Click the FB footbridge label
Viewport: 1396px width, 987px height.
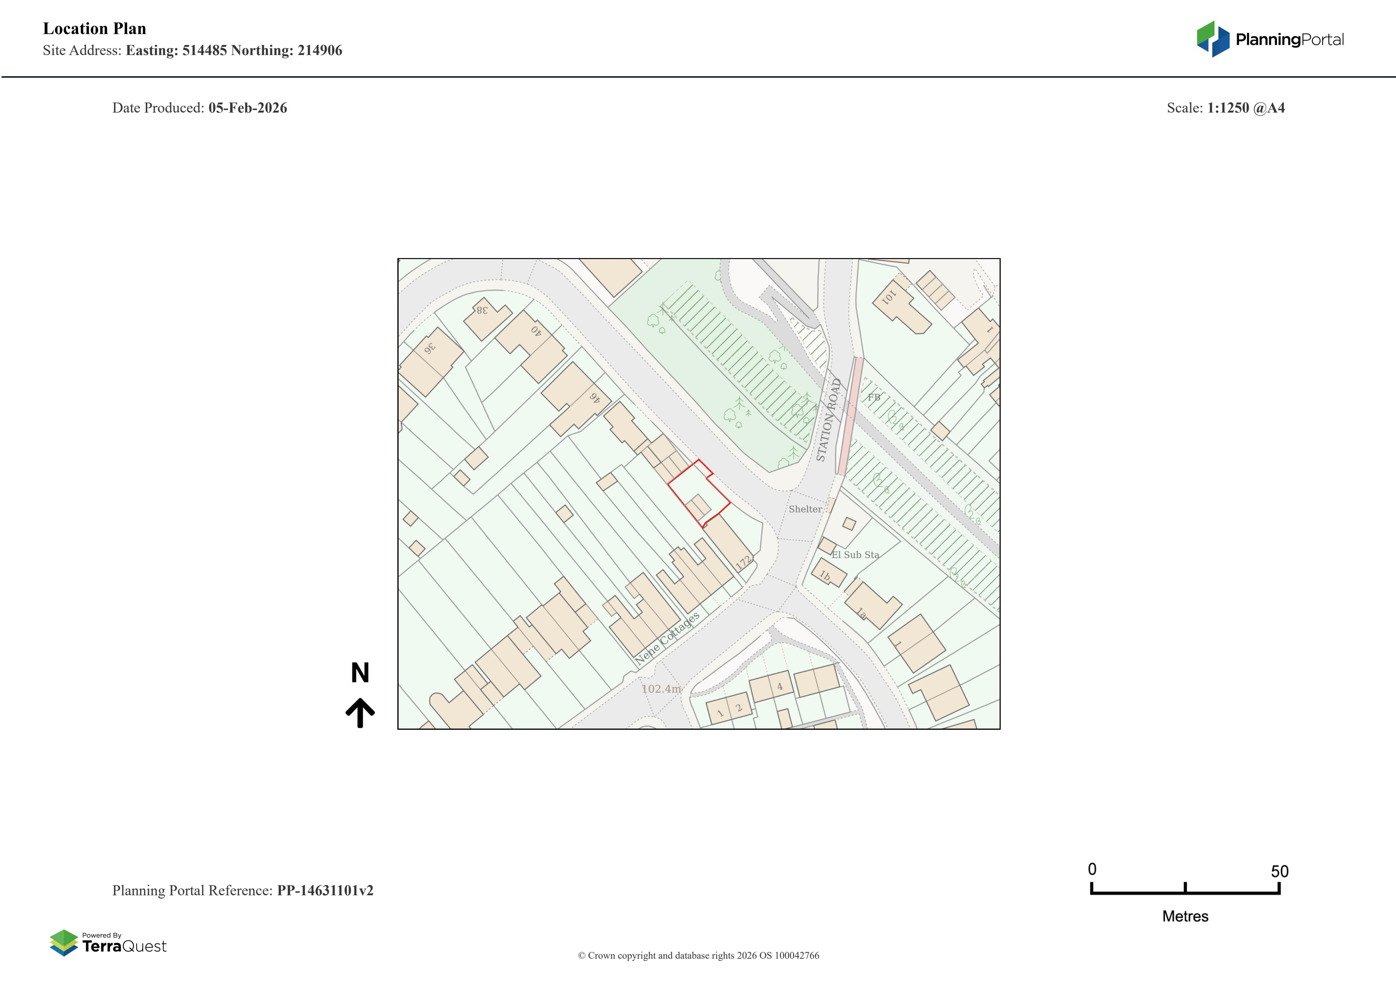874,397
